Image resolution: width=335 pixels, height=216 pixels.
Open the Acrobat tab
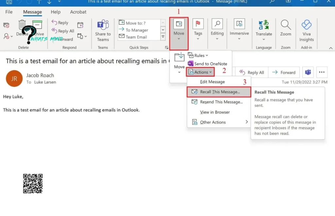coord(78,12)
